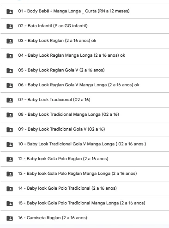Click folder icon of 12 - Baby look Gola Polo Raglan
This screenshot has height=228, width=169.
pyautogui.click(x=10, y=159)
